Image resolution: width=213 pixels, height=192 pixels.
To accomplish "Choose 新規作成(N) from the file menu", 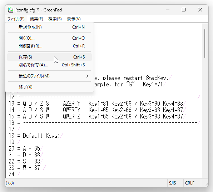I will pyautogui.click(x=49, y=27).
